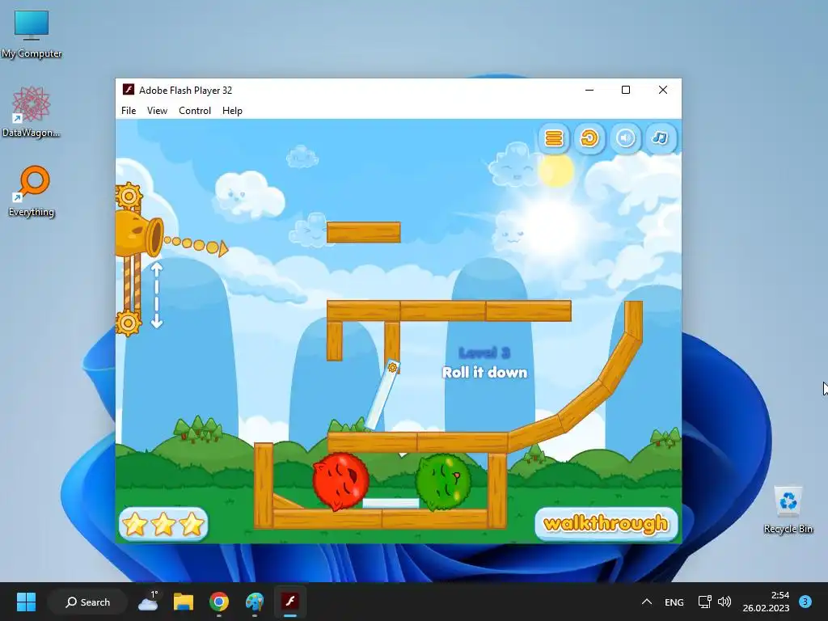Select the Recycle Bin desktop icon
This screenshot has width=828, height=621.
pos(788,509)
